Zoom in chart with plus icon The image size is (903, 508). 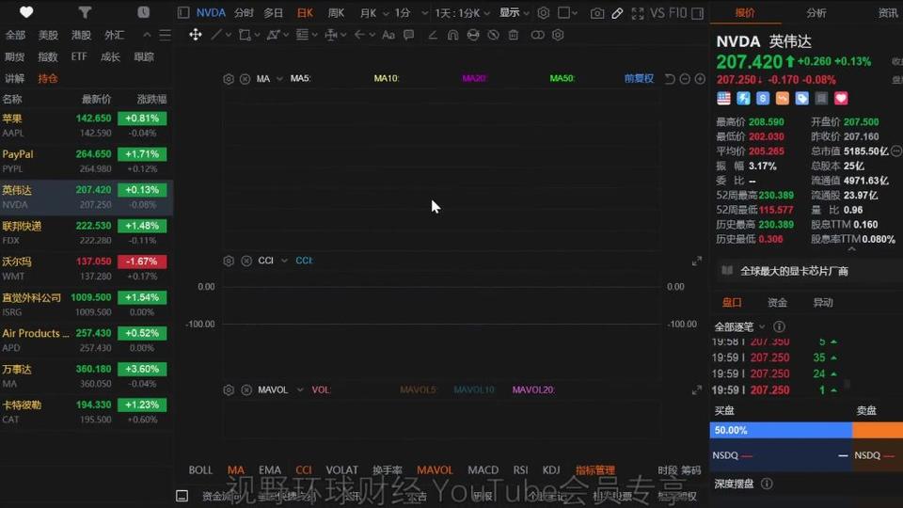700,79
